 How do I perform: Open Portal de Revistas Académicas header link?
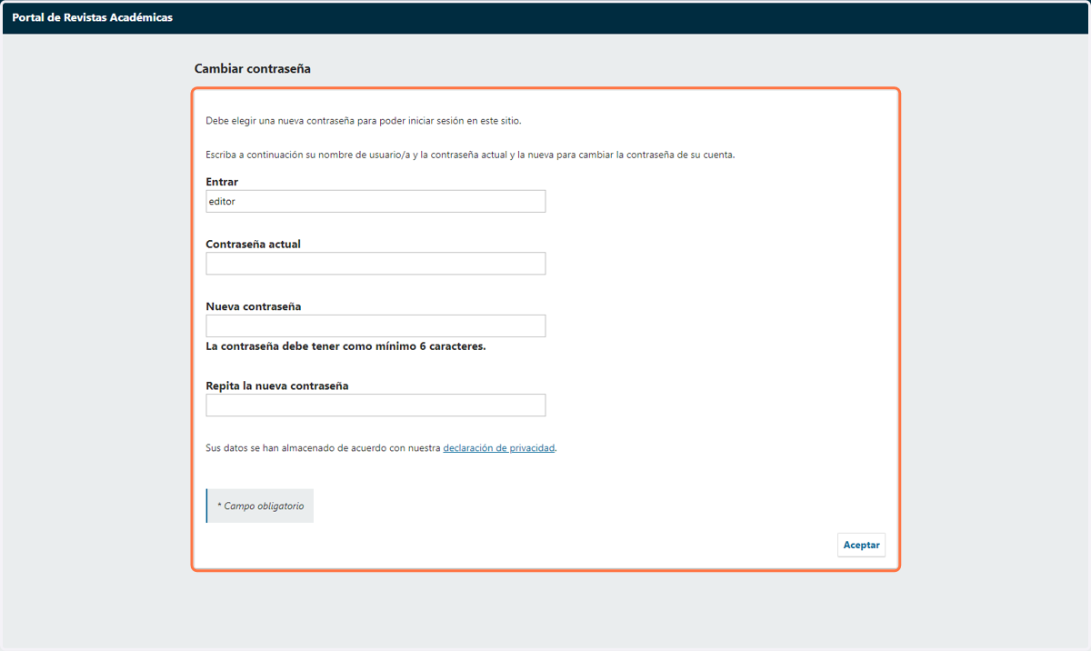[x=92, y=17]
